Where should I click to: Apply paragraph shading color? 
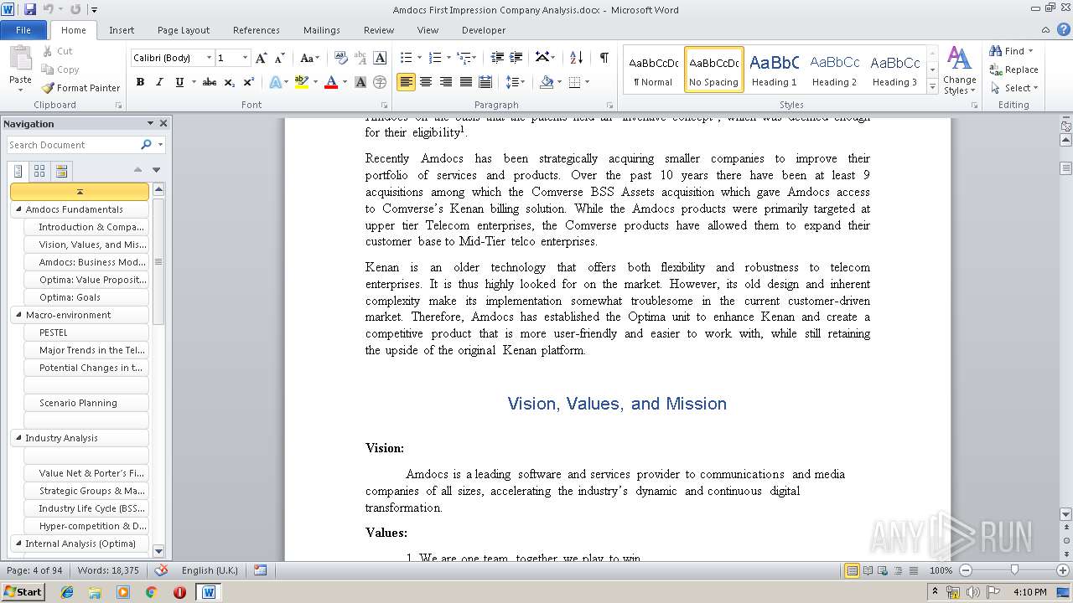[547, 82]
